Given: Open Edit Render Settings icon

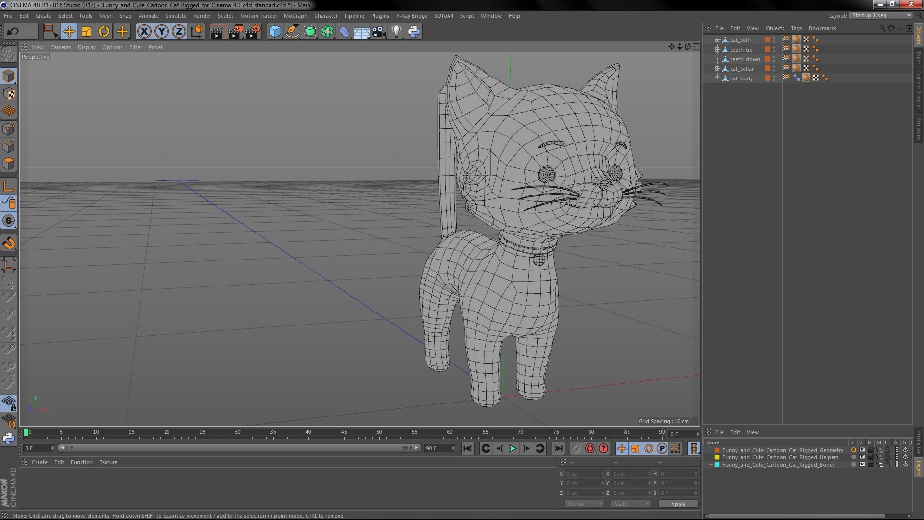Looking at the screenshot, I should (253, 32).
